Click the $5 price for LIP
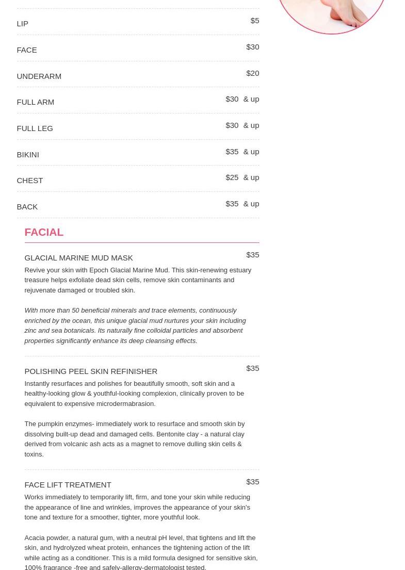The image size is (405, 570). [x=255, y=21]
